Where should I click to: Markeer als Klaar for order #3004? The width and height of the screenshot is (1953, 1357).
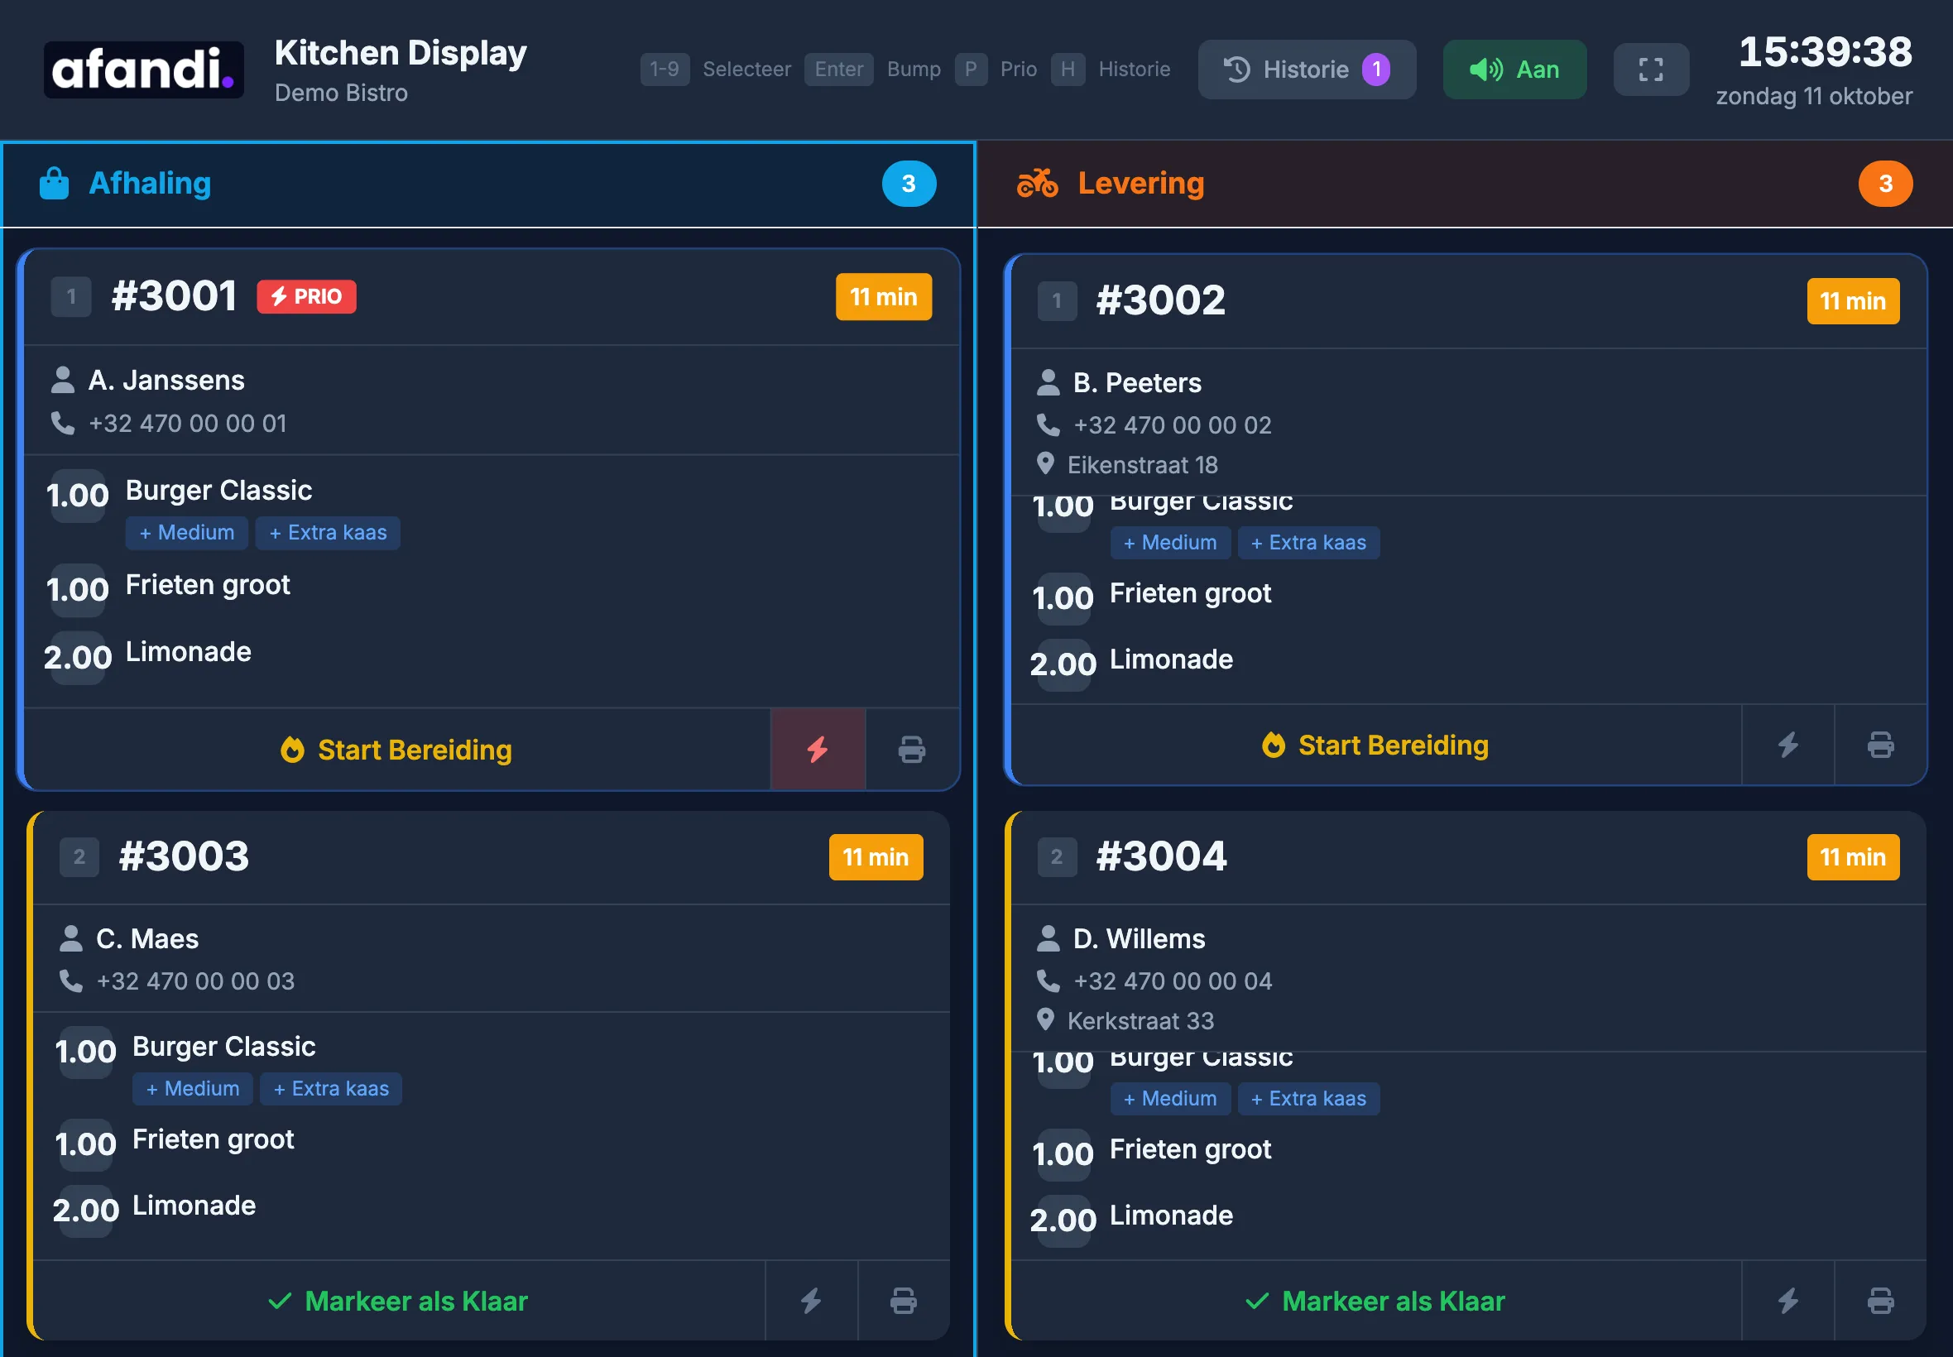click(1375, 1300)
